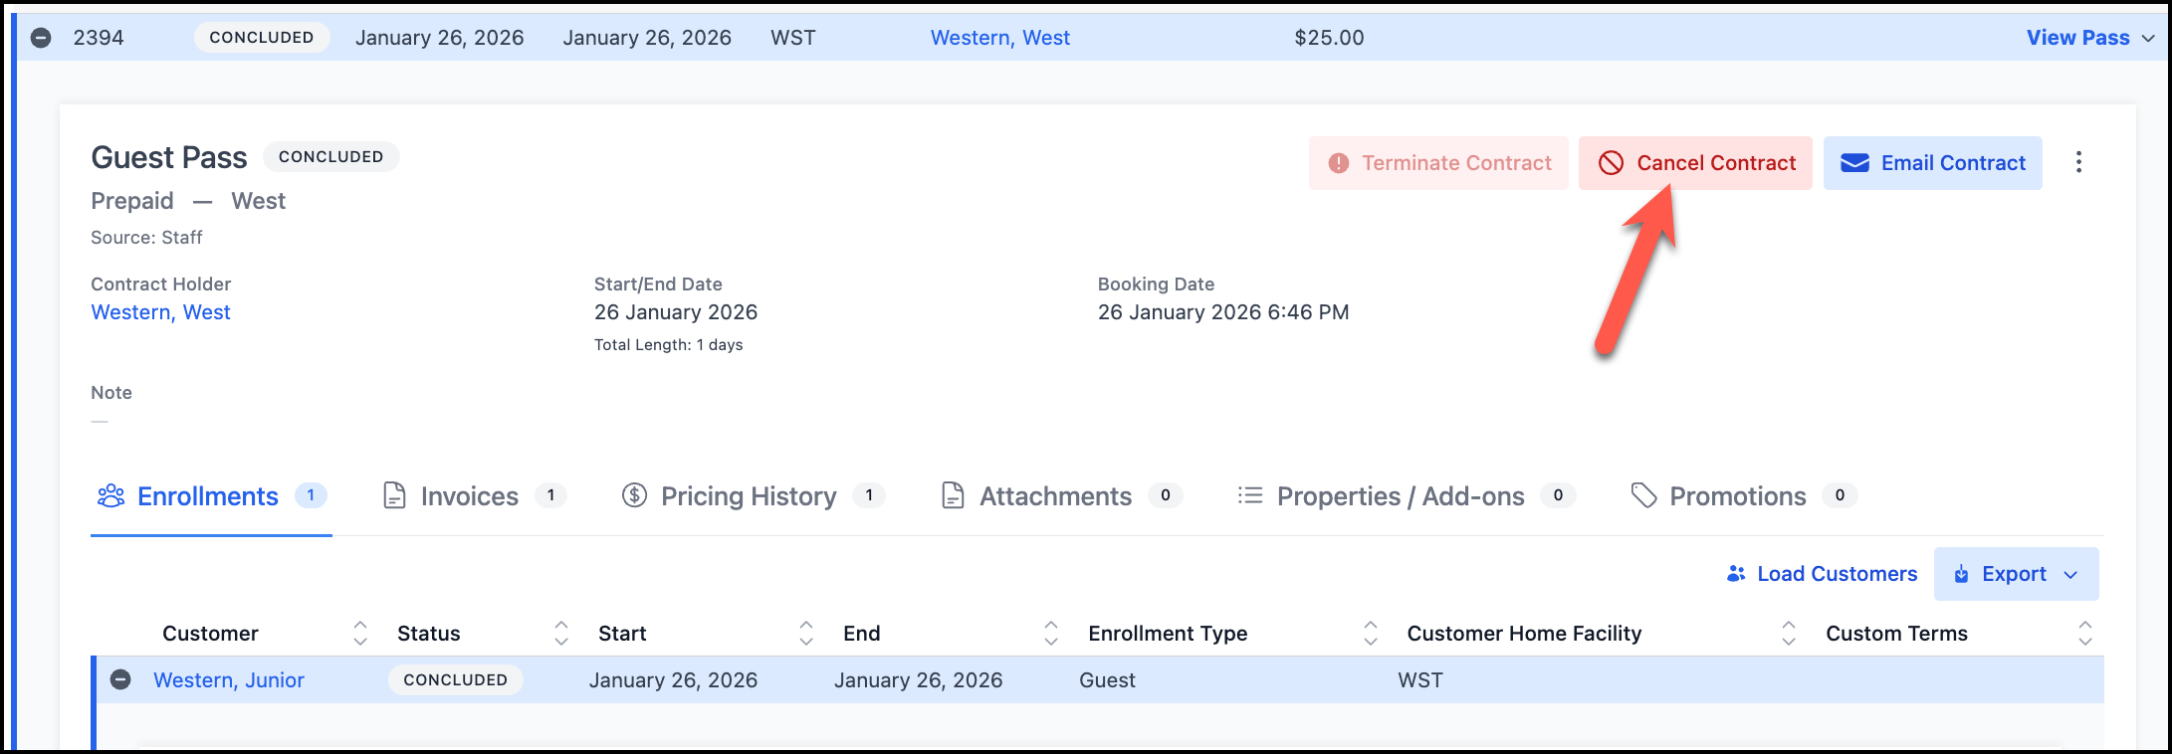The height and width of the screenshot is (754, 2172).
Task: Open the Export dropdown
Action: (2016, 574)
